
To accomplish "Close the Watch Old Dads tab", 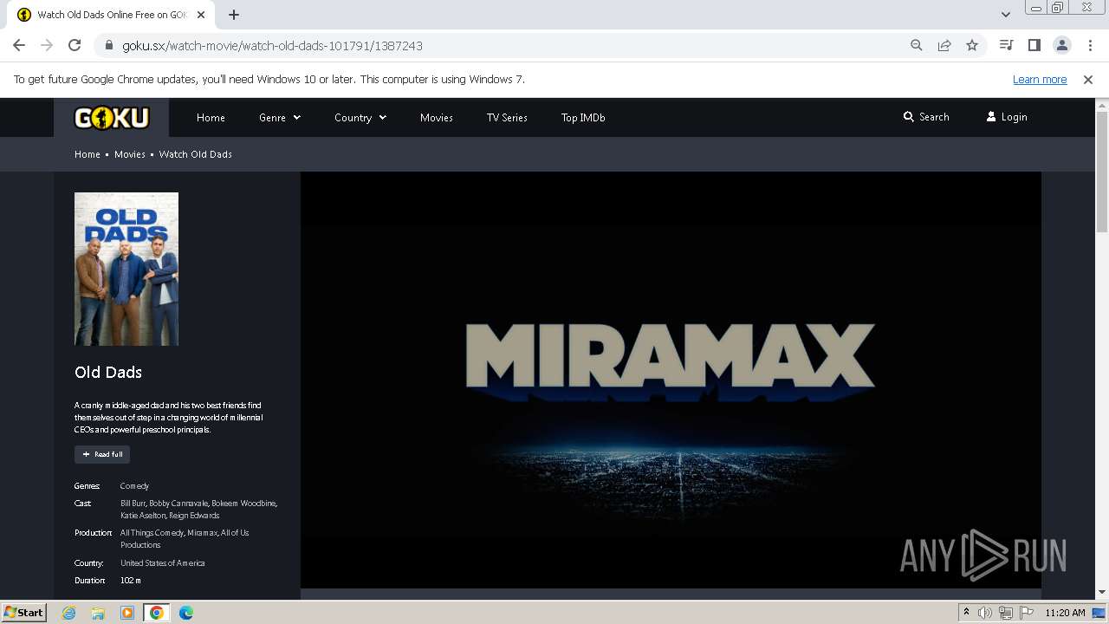I will pyautogui.click(x=201, y=15).
